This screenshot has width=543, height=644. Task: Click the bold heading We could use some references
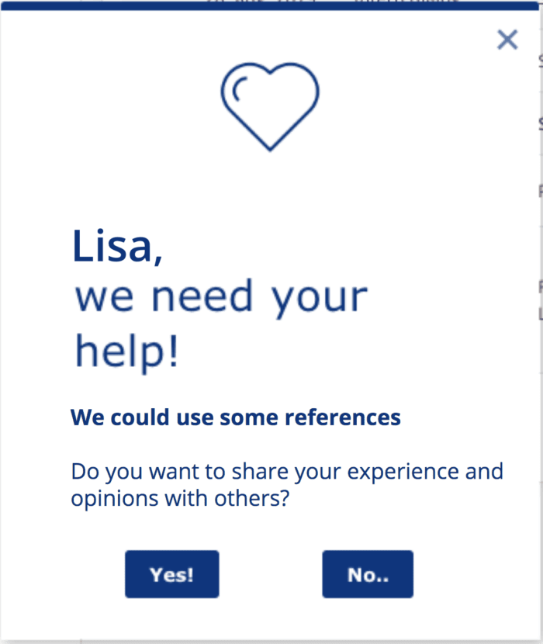click(236, 417)
